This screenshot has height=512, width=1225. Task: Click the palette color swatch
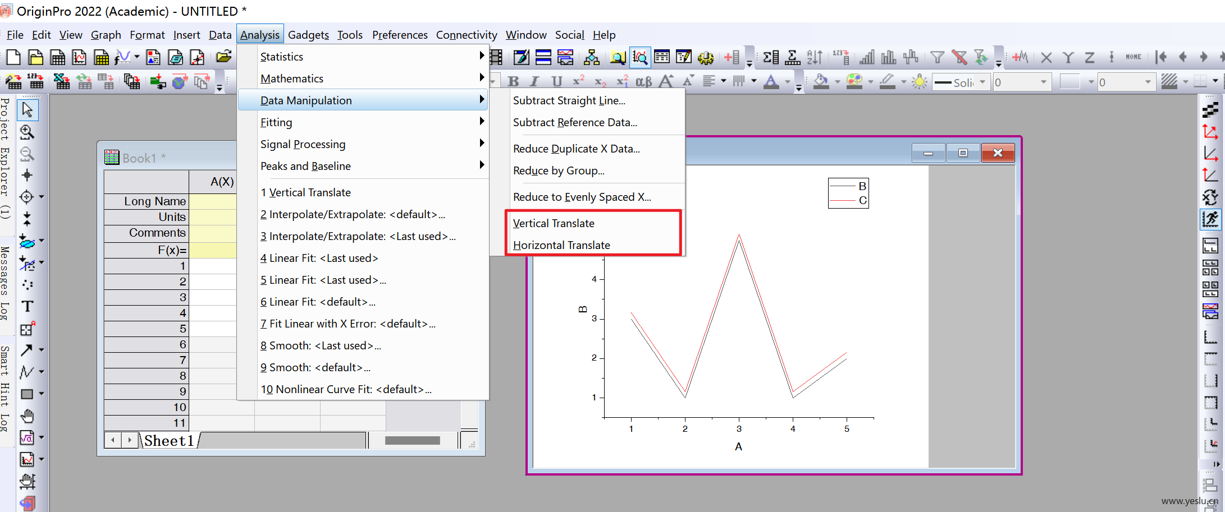click(854, 82)
